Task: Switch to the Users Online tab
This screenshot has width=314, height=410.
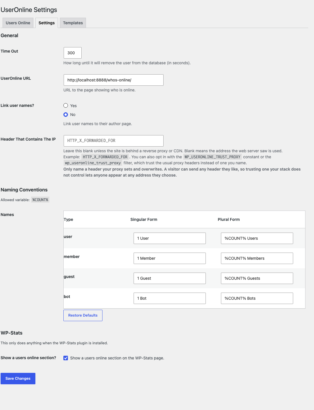Action: coord(18,23)
